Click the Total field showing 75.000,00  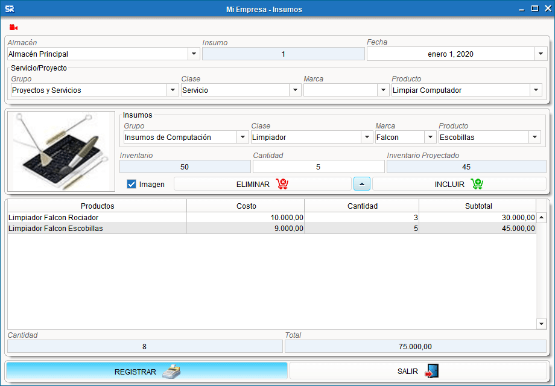(415, 346)
